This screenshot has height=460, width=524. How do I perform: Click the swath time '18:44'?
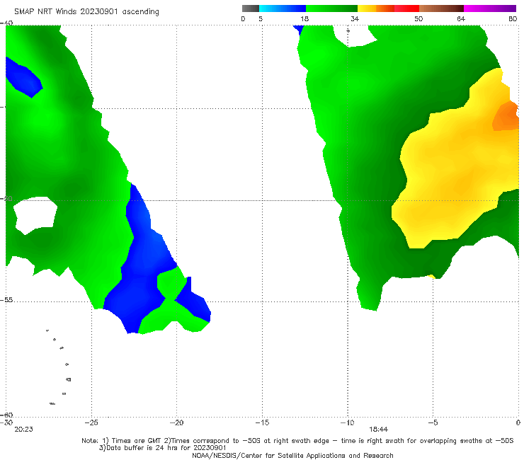(378, 430)
